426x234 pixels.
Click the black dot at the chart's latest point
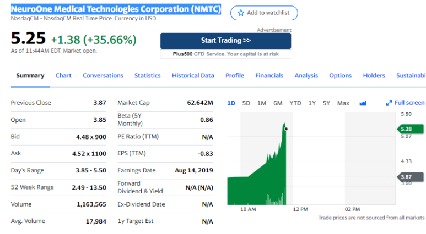pyautogui.click(x=286, y=129)
